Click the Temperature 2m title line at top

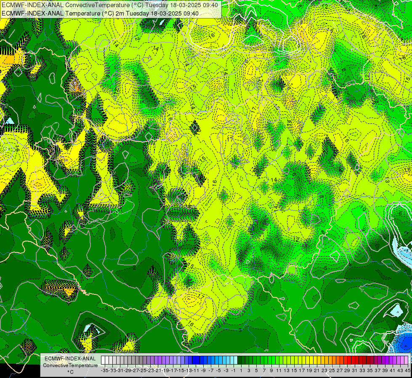click(100, 13)
